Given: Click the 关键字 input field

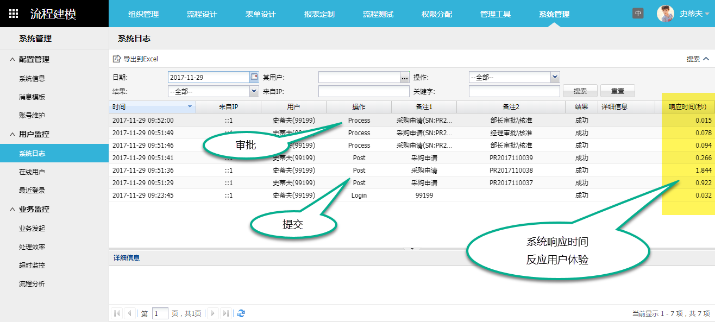Looking at the screenshot, I should [514, 91].
